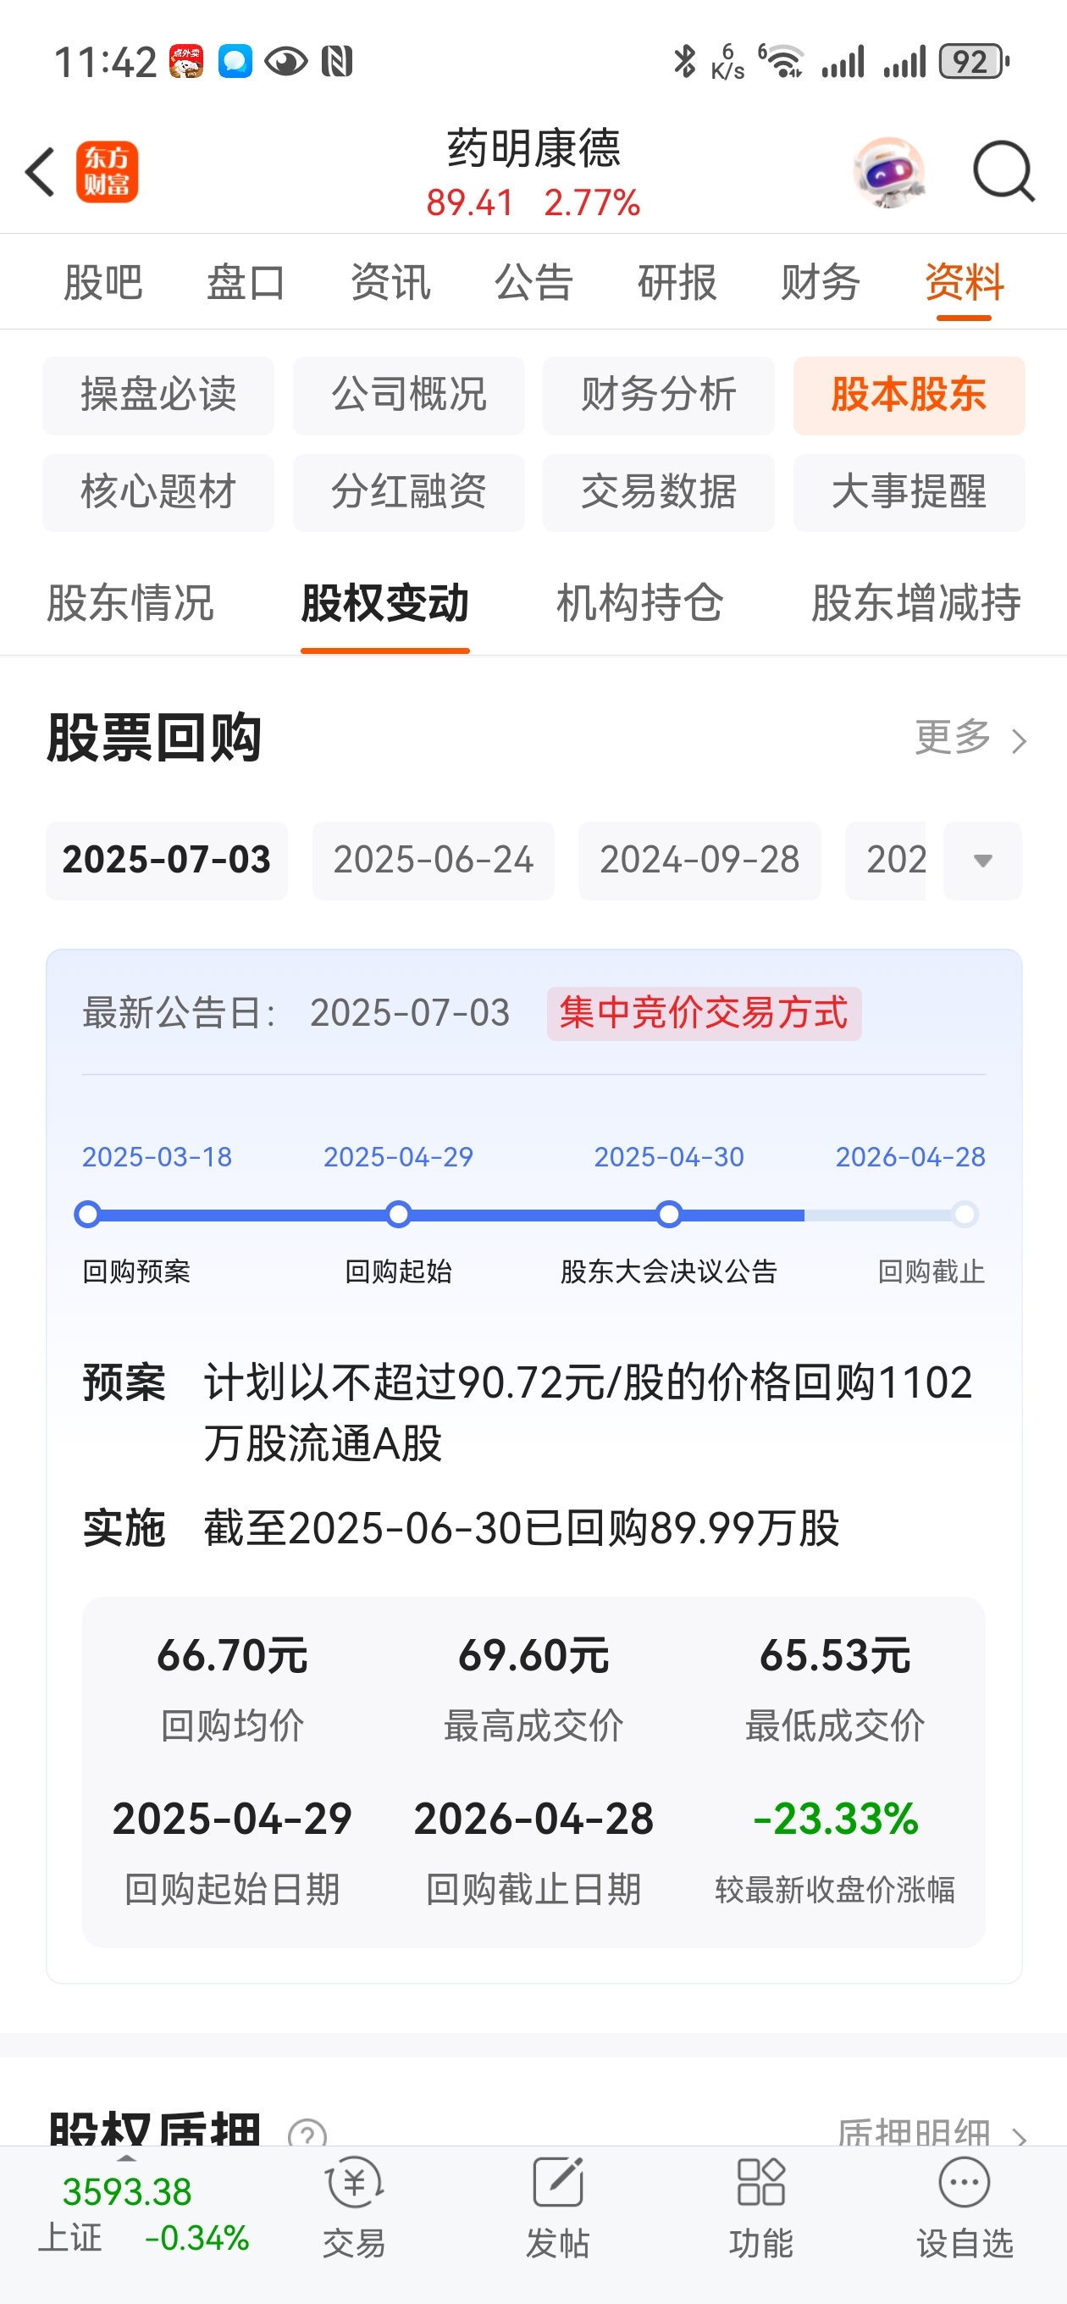Tap the 2026-04-28 timeline date

click(x=910, y=1156)
